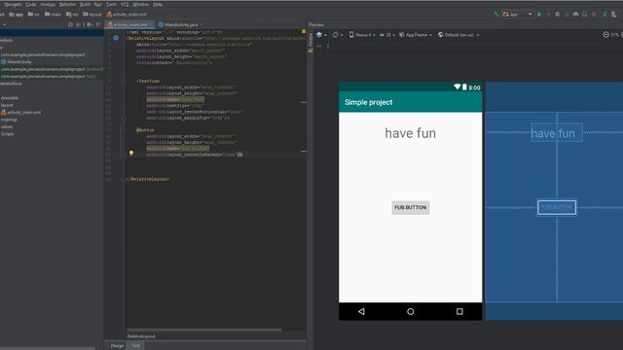
Task: Open the Window menu
Action: (140, 4)
